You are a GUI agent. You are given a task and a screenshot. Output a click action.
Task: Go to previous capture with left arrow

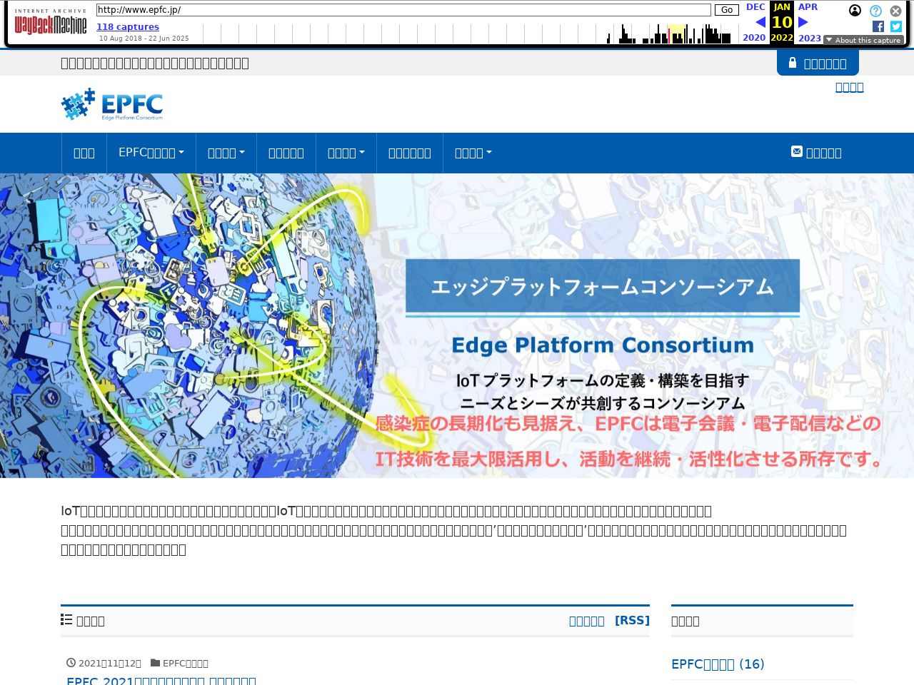click(760, 22)
